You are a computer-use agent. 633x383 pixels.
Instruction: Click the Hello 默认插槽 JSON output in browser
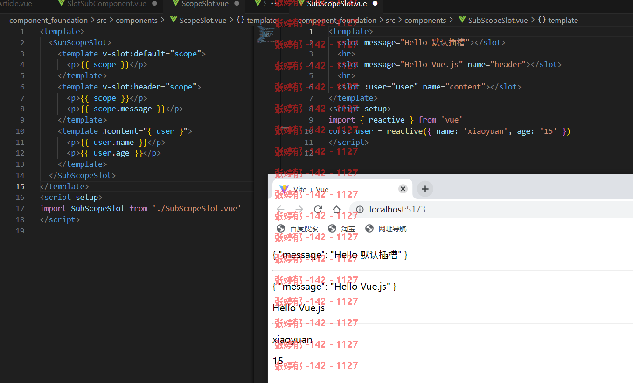(x=340, y=255)
